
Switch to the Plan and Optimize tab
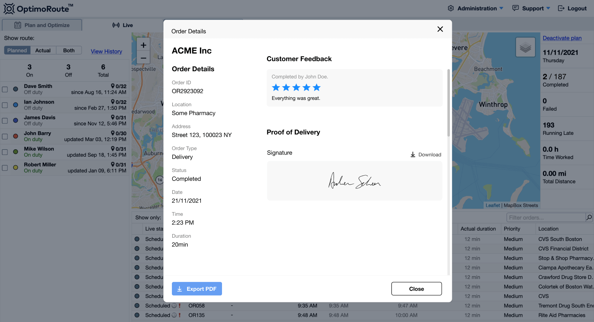click(42, 25)
